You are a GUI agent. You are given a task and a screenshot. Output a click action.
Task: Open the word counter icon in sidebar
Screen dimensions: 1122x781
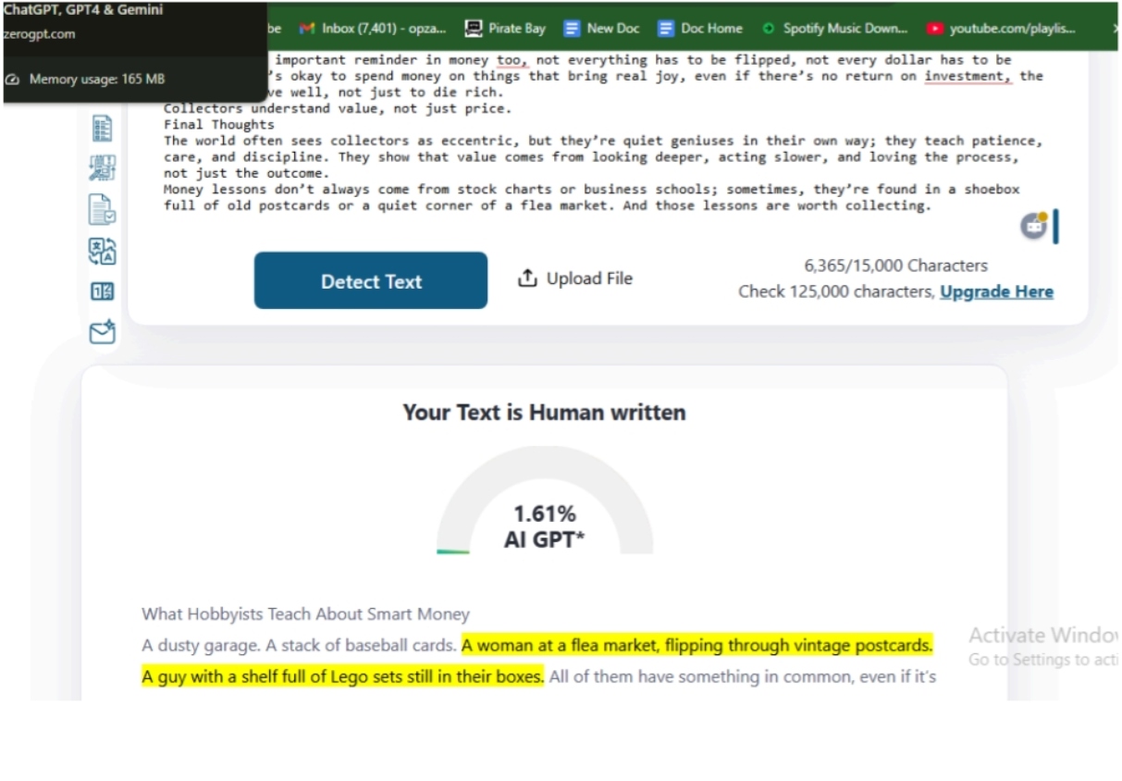pos(103,291)
